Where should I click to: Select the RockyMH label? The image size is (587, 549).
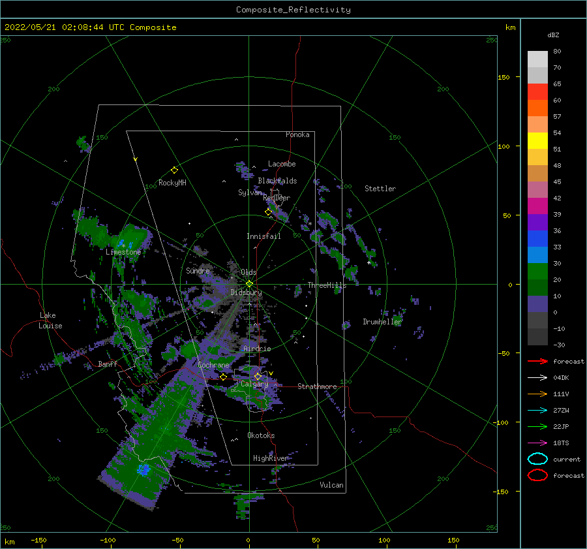(172, 183)
